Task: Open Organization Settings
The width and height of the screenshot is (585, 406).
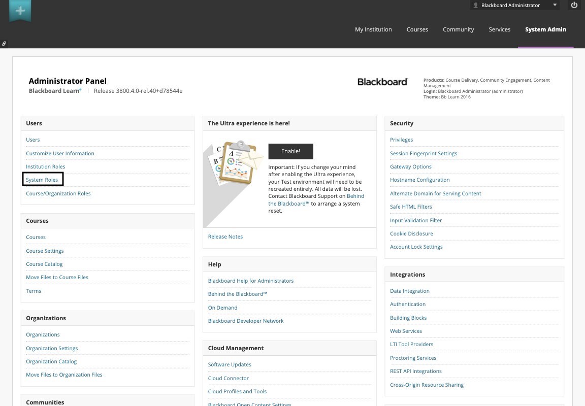Action: pyautogui.click(x=52, y=348)
